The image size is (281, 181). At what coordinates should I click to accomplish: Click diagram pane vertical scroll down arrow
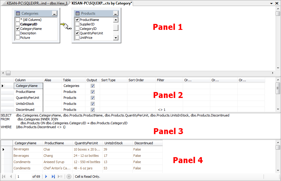(278, 68)
